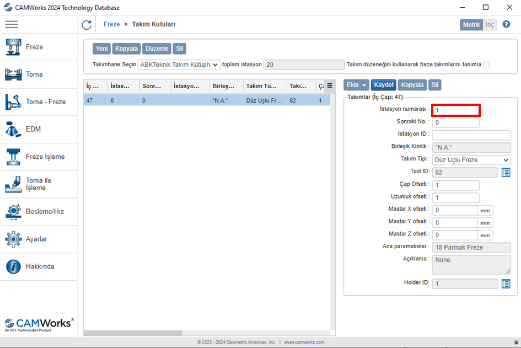Open Takımhane Seçin dropdown

click(179, 65)
